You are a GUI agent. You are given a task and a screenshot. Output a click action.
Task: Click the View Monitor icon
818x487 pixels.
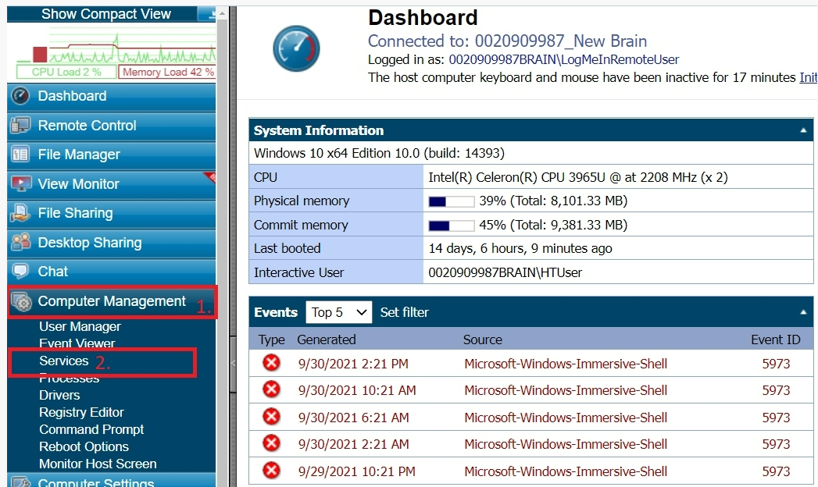point(21,184)
